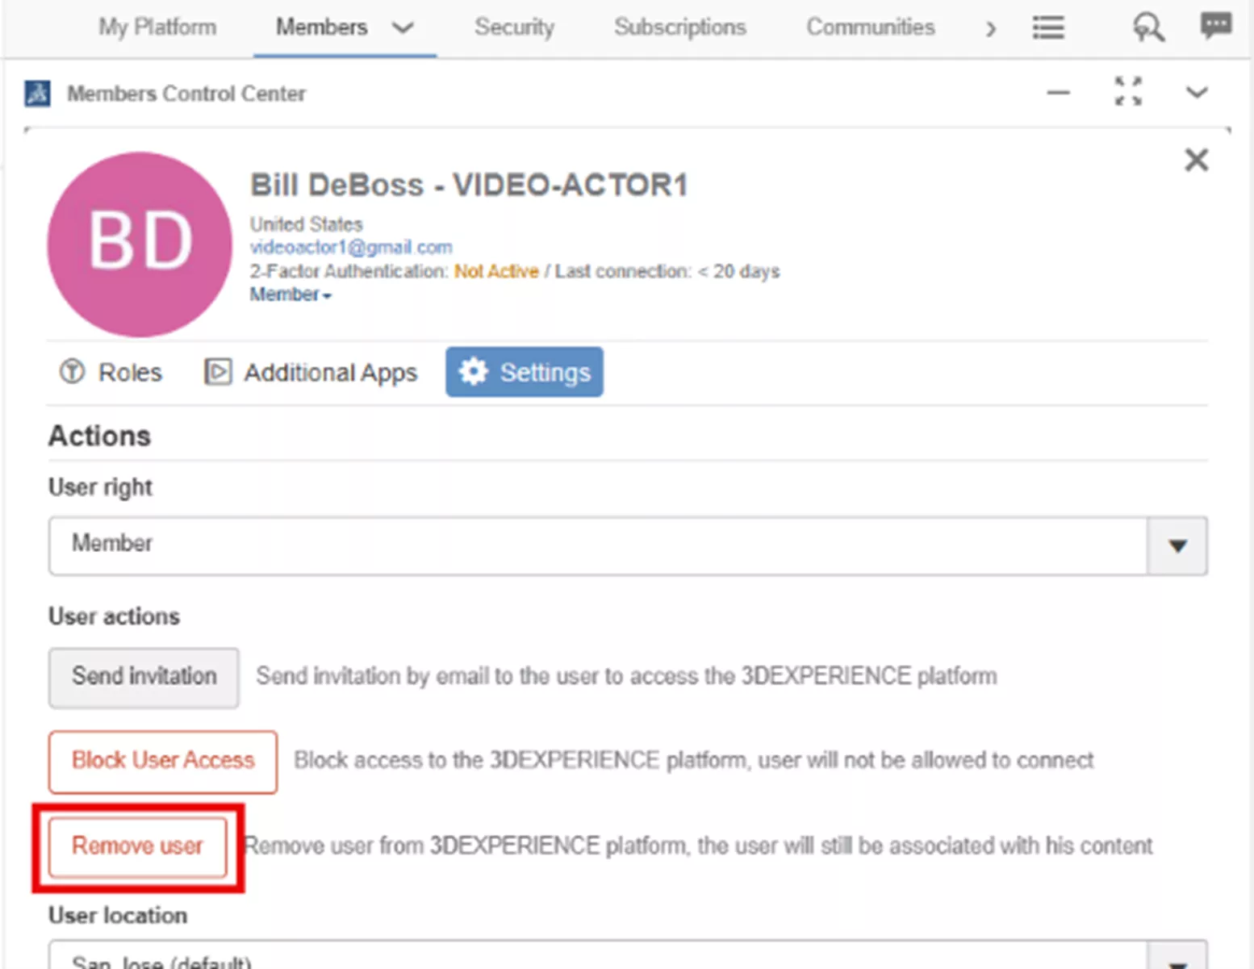
Task: Click the videoactor1@gmail.com email link
Action: tap(350, 247)
